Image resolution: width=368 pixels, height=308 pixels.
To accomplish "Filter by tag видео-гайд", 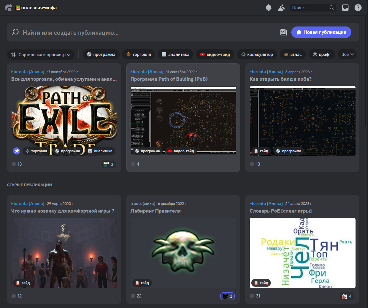I will 215,54.
